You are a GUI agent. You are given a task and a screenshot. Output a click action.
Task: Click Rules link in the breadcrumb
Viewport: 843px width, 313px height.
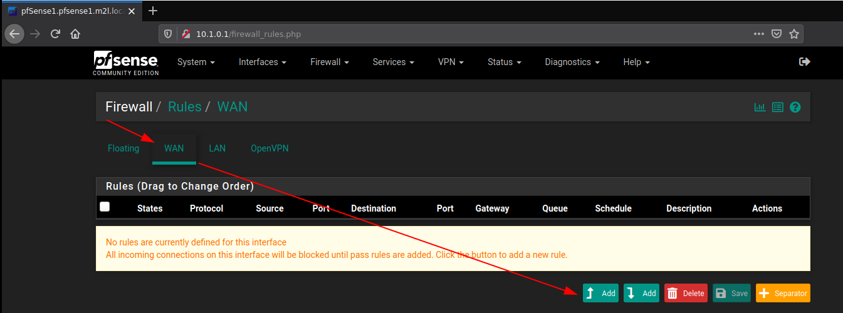(184, 106)
